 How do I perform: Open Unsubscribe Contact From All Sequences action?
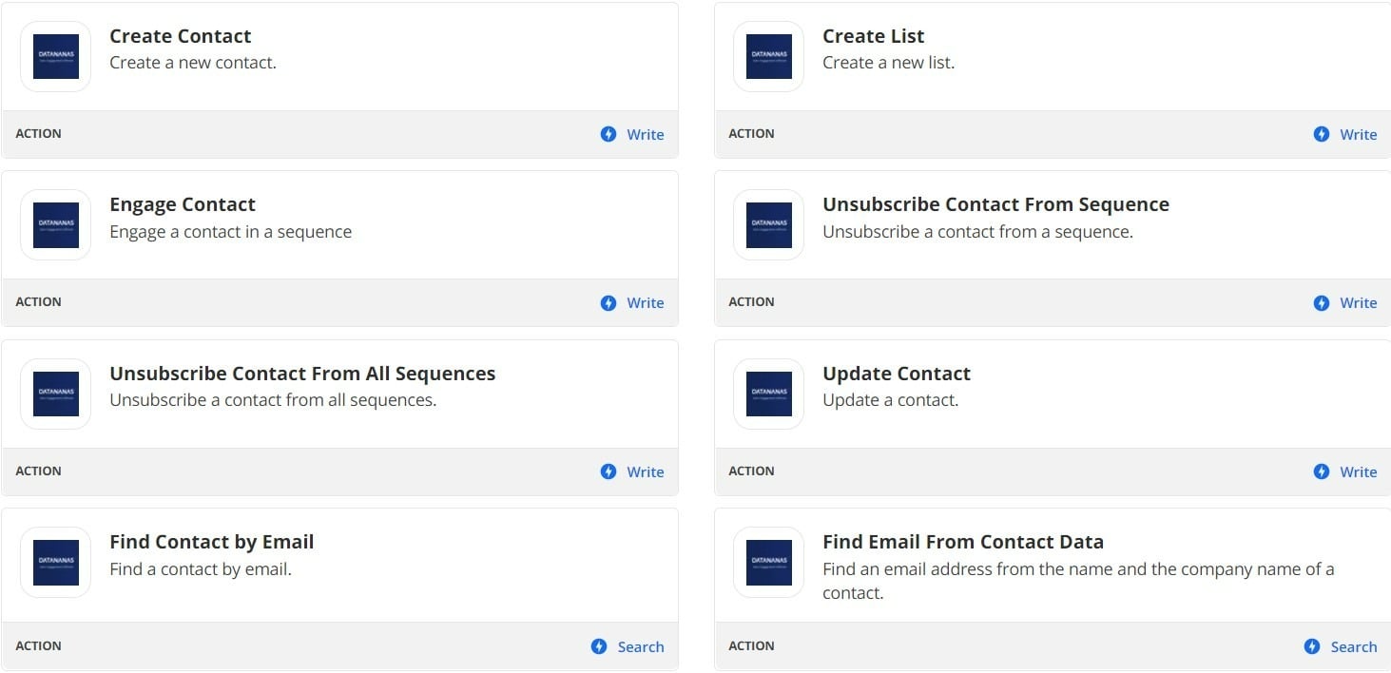point(302,374)
